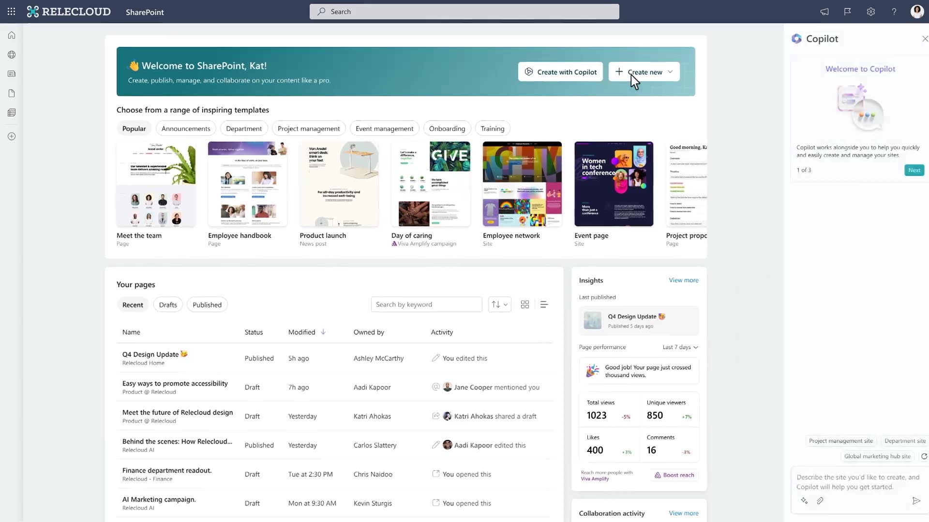Viewport: 929px width, 522px height.
Task: Choose Department site suggestion chip
Action: point(905,441)
